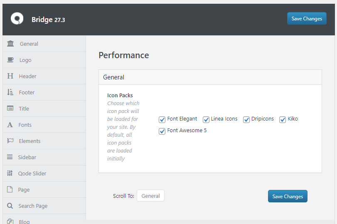The height and width of the screenshot is (224, 337).
Task: Click the Title list icon
Action: coord(10,108)
